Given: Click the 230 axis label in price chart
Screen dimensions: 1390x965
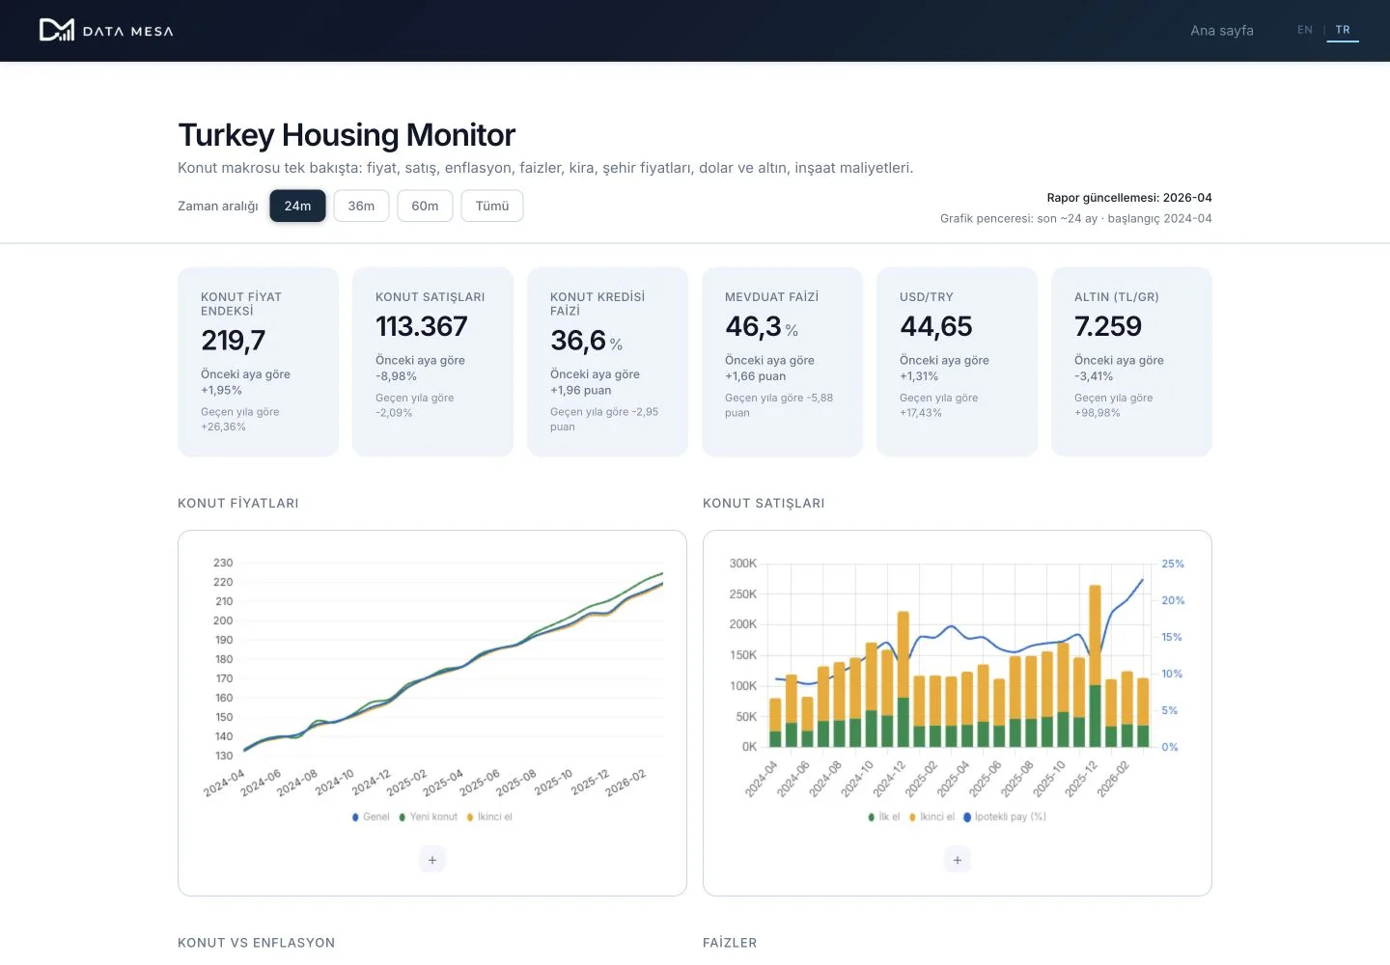Looking at the screenshot, I should point(223,563).
